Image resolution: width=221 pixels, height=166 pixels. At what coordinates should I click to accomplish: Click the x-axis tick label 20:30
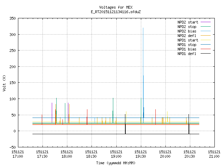click(x=190, y=156)
